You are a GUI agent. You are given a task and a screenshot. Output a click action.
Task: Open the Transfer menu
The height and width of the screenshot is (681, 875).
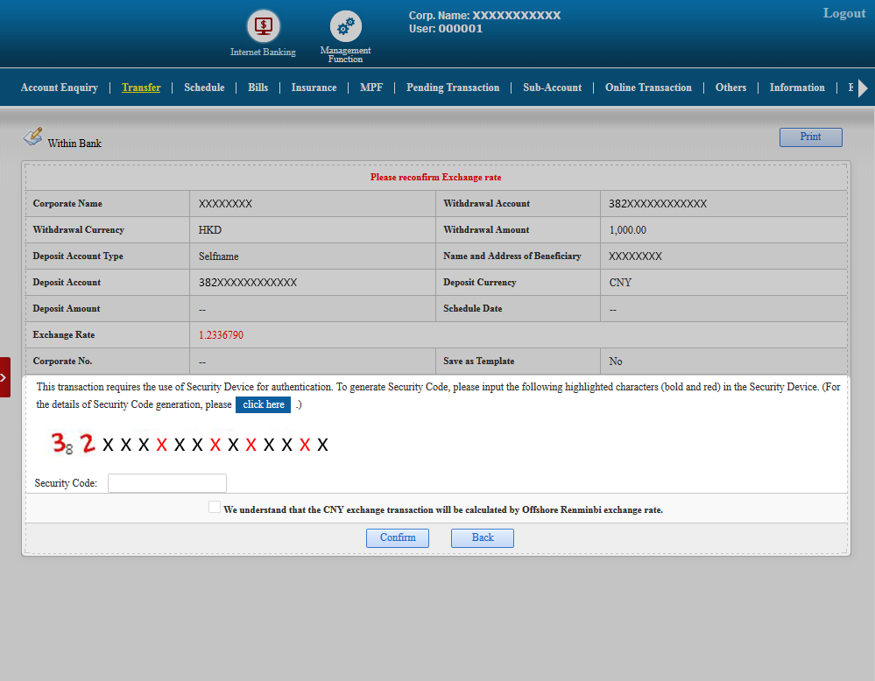pos(141,88)
